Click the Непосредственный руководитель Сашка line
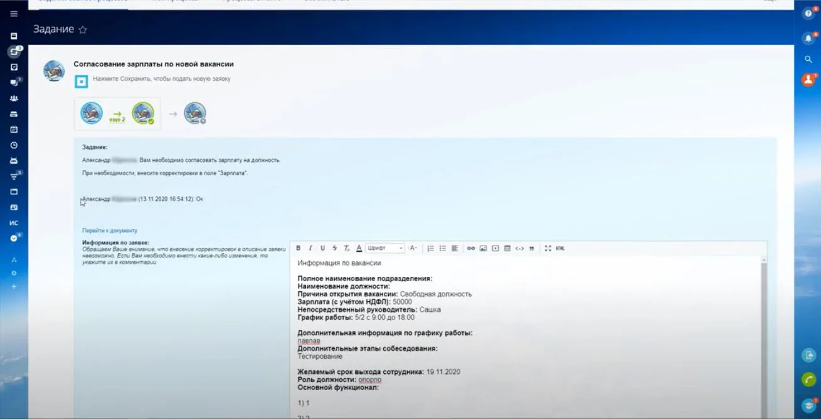The height and width of the screenshot is (419, 821). tap(369, 309)
